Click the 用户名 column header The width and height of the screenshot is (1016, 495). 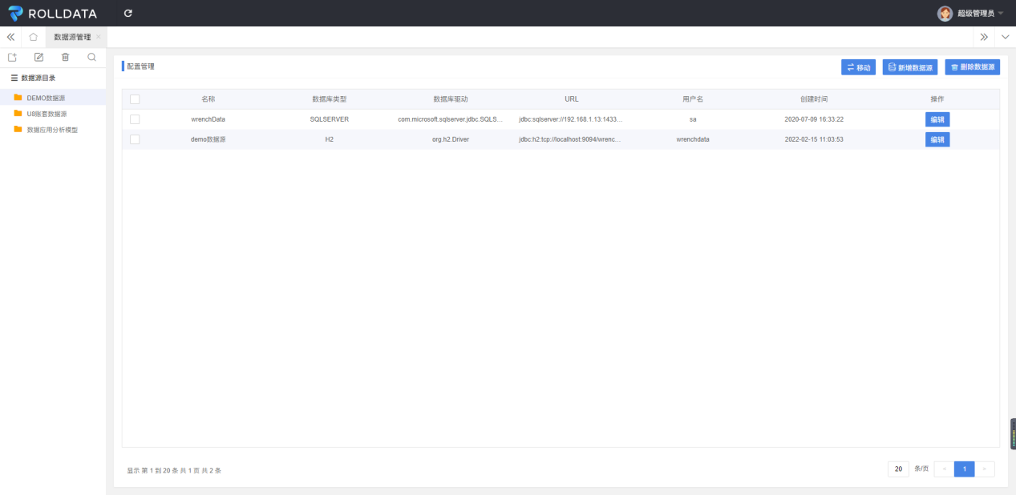pyautogui.click(x=693, y=99)
